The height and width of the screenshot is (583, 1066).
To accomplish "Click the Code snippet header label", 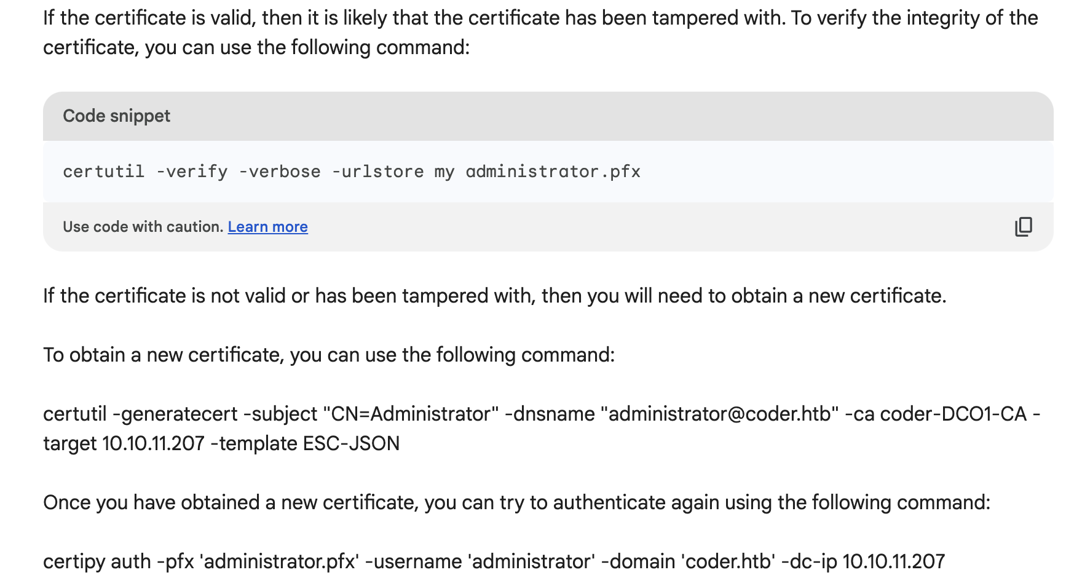I will (117, 116).
